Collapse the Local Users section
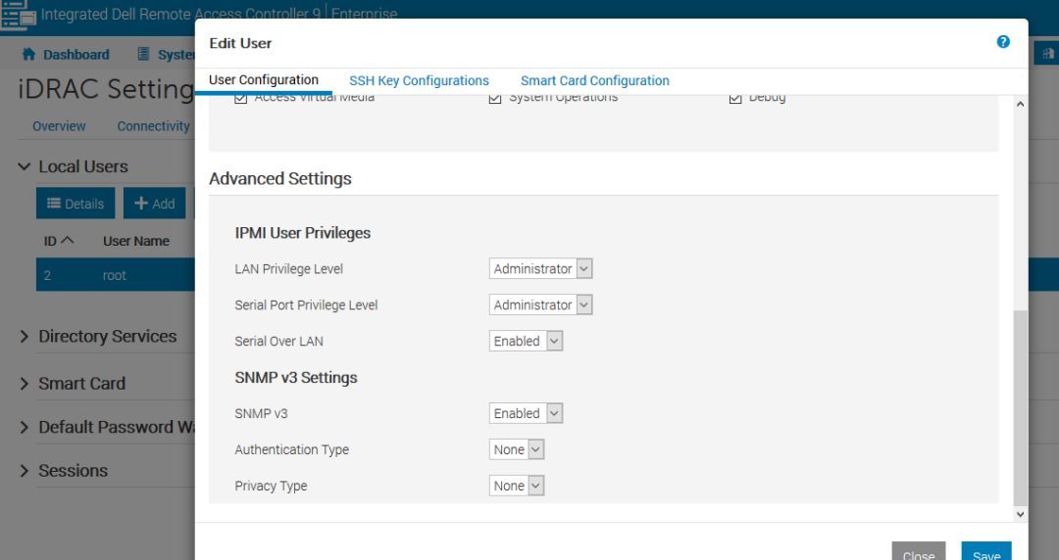 tap(25, 167)
